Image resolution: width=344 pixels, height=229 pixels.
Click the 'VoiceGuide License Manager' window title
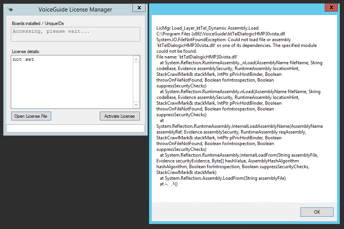[x=75, y=9]
